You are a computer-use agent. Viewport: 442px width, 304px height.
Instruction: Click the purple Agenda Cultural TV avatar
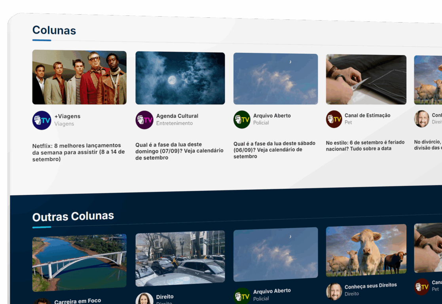[x=144, y=120]
